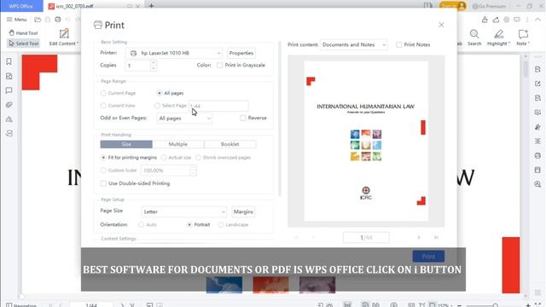
Task: Activate the Hand Tool
Action: [23, 33]
